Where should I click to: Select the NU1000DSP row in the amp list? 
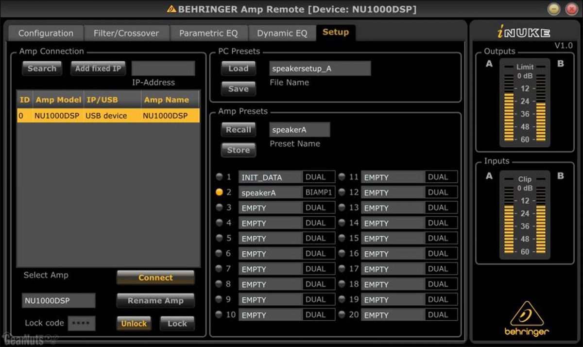point(108,116)
